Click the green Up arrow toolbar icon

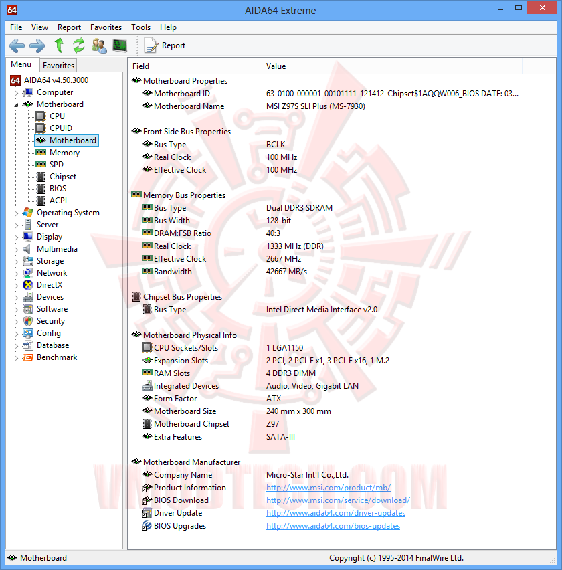click(59, 45)
